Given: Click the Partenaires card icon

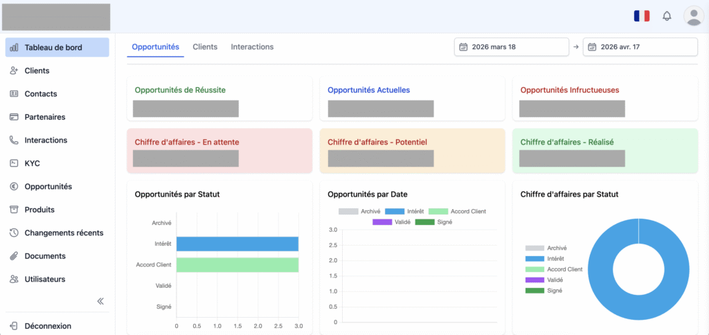Looking at the screenshot, I should coord(14,117).
